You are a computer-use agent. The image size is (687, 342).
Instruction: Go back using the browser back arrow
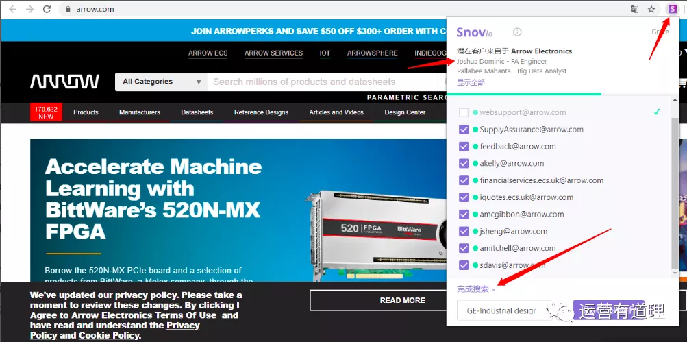point(12,9)
